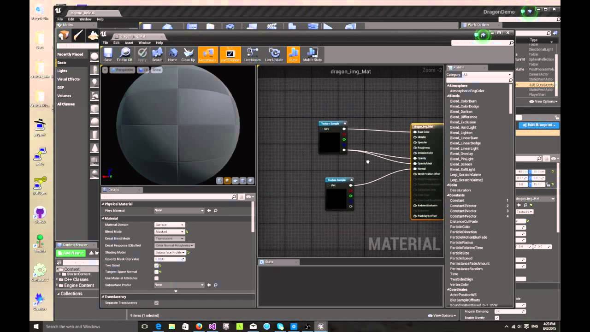This screenshot has height=332, width=590.
Task: Open Phys Material None dropdown
Action: point(179,210)
